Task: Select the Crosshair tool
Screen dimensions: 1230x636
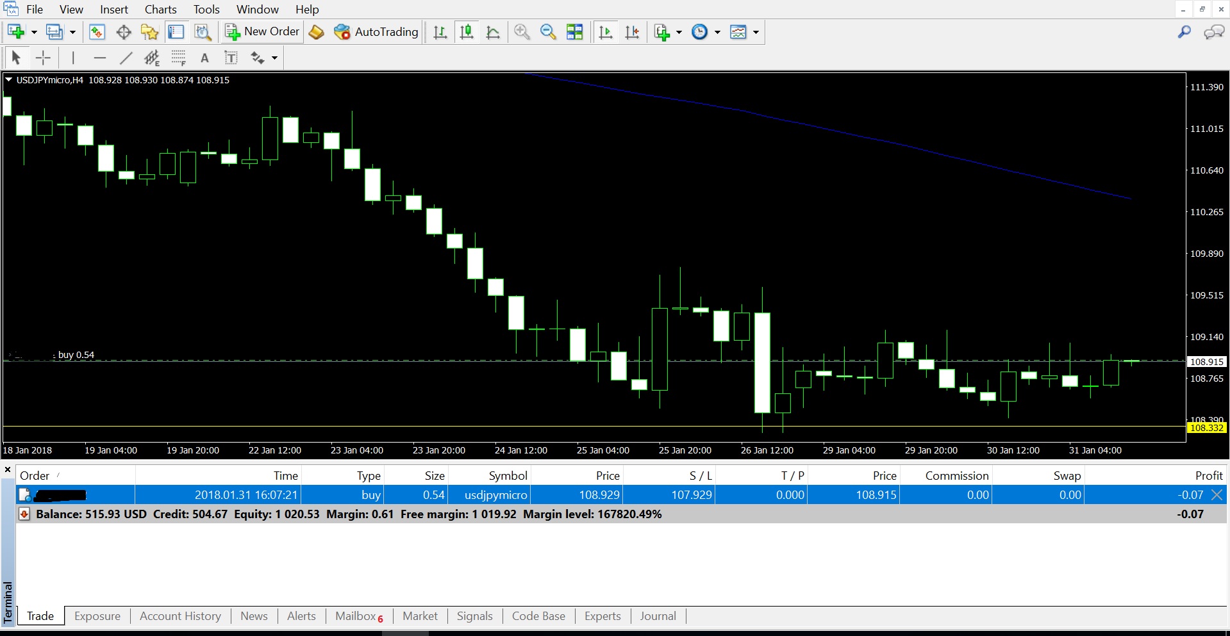Action: [x=43, y=58]
